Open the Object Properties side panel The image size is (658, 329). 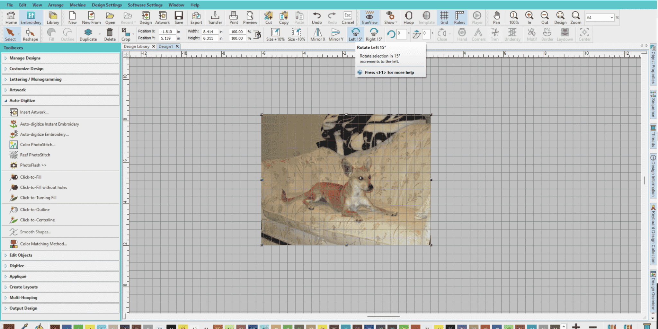coord(653,65)
